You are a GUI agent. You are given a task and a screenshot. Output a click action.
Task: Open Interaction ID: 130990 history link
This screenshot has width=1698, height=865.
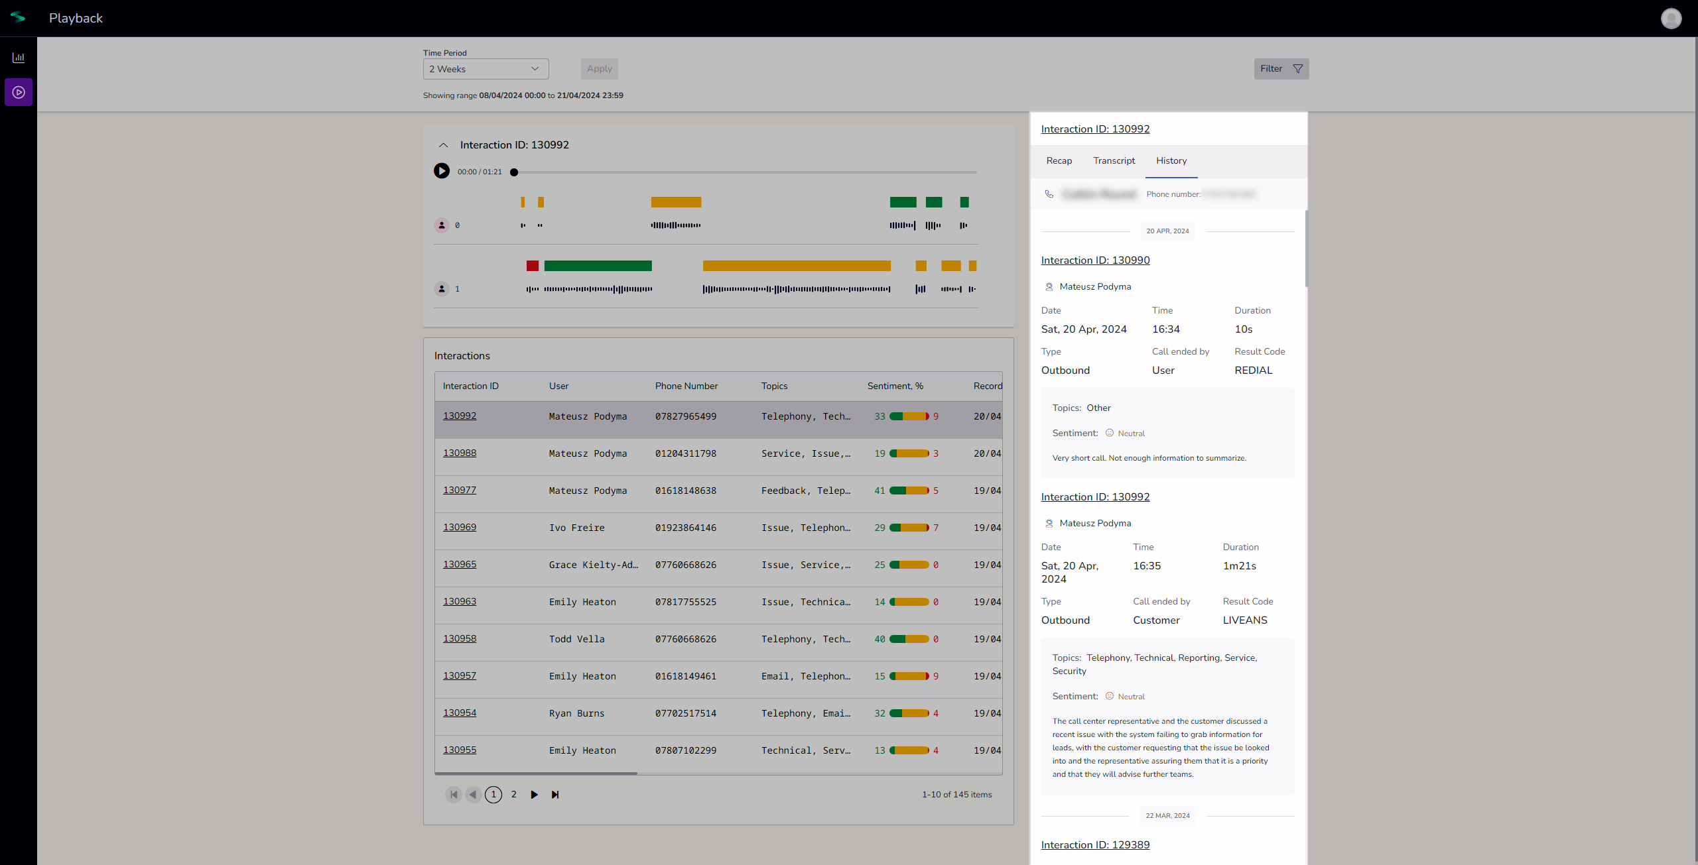(1095, 260)
